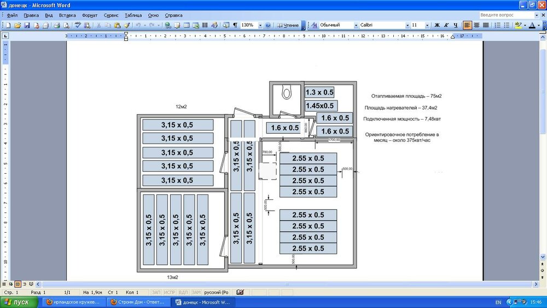This screenshot has height=308, width=547.
Task: Click the пуск Start button
Action: [18, 302]
